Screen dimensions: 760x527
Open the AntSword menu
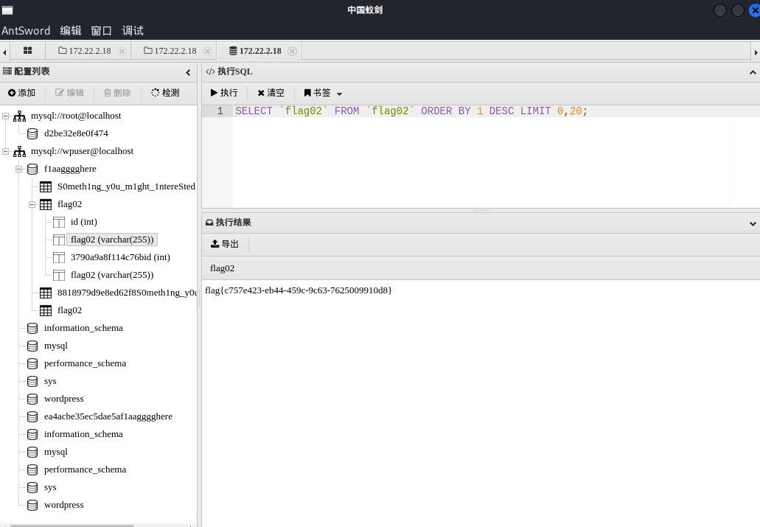pyautogui.click(x=26, y=30)
